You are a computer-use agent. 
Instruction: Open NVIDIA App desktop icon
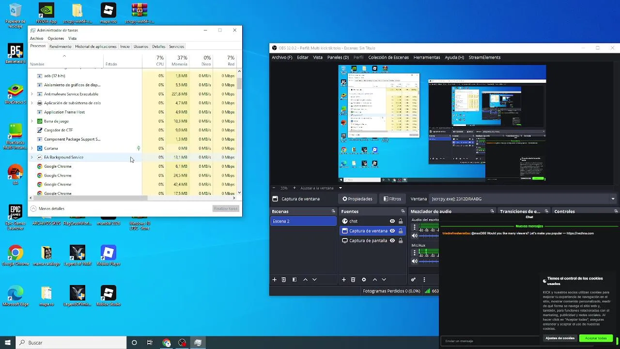tap(46, 14)
